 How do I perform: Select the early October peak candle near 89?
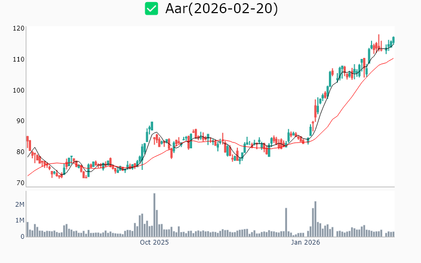tap(152, 125)
